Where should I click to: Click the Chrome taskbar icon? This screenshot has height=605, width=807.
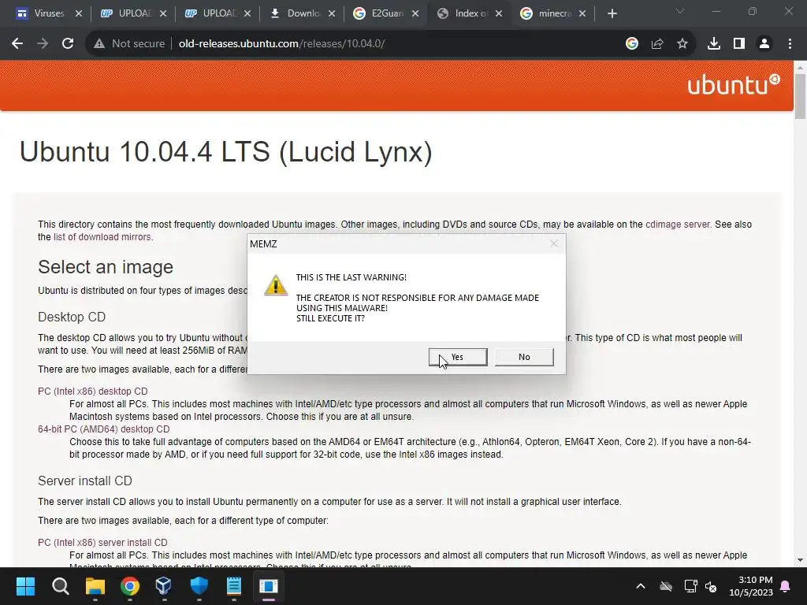click(130, 586)
